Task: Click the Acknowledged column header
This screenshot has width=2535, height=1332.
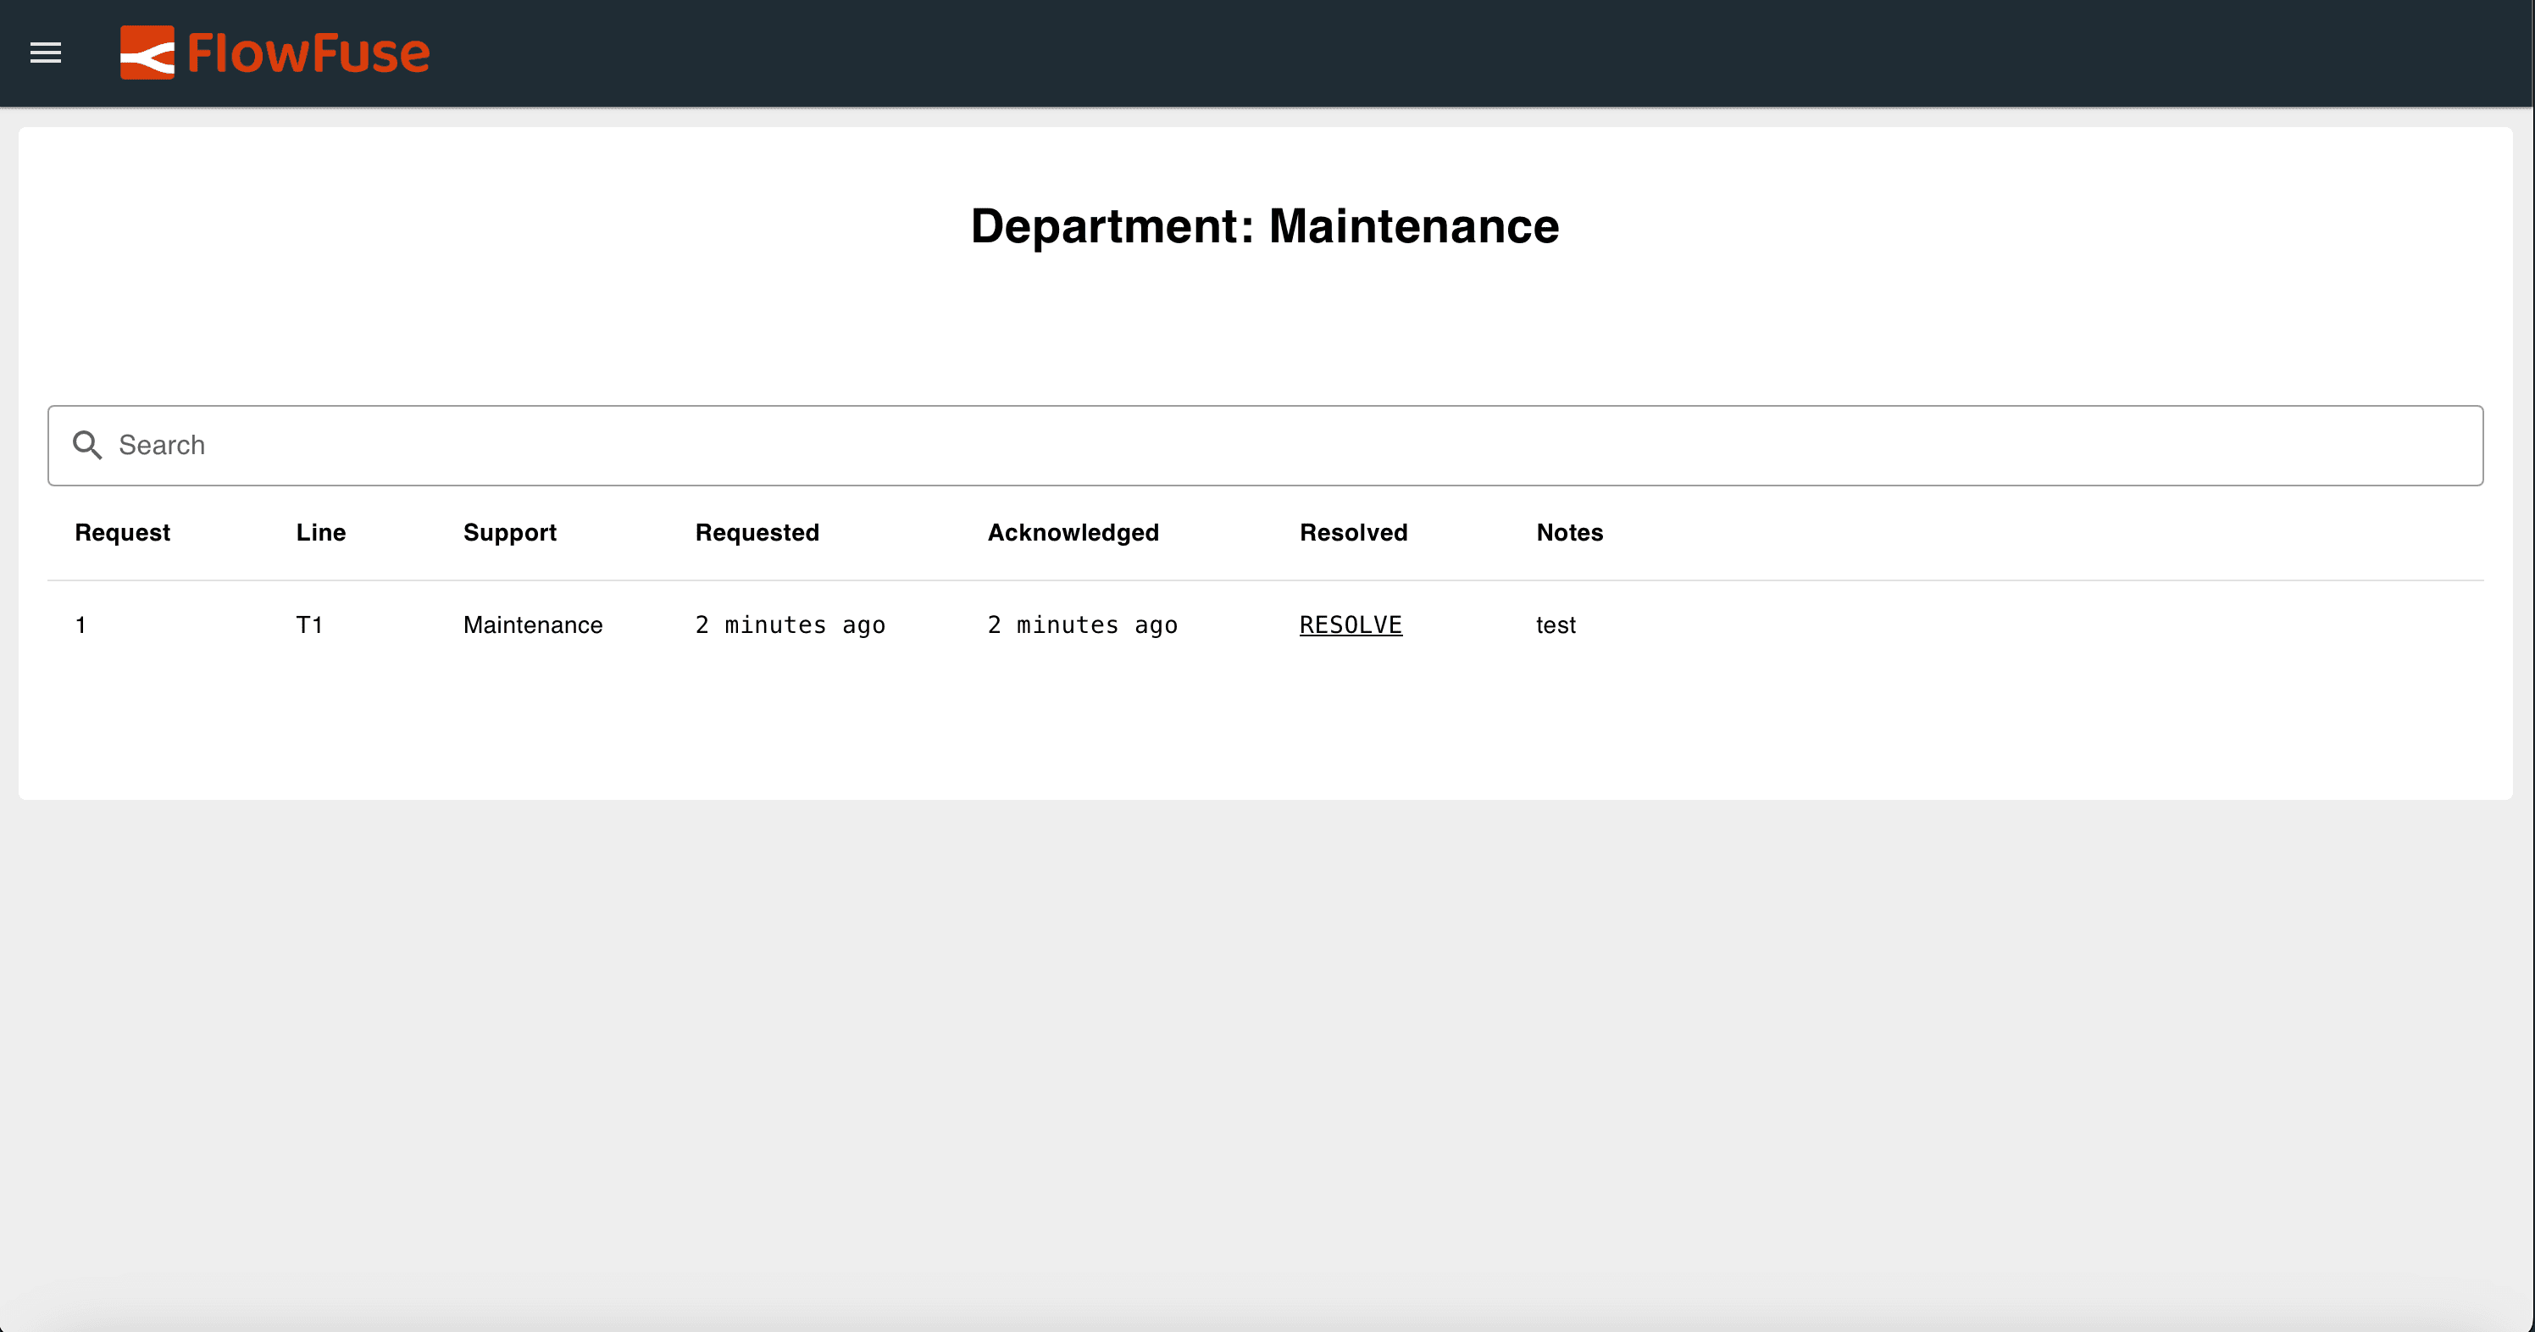Action: click(x=1073, y=533)
